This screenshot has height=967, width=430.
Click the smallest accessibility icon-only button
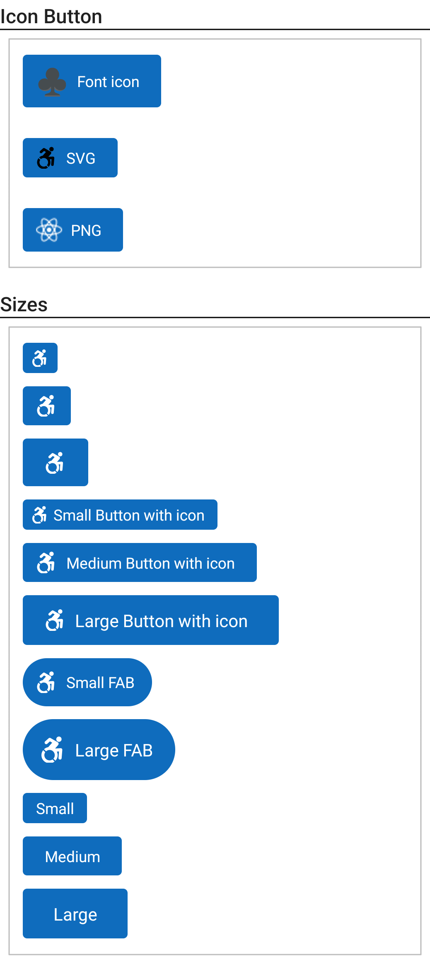[40, 357]
